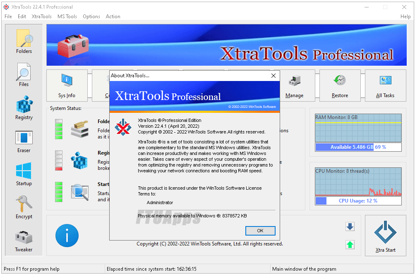This screenshot has height=274, width=415.
Task: Click the Available RAM progress bar
Action: (358, 147)
